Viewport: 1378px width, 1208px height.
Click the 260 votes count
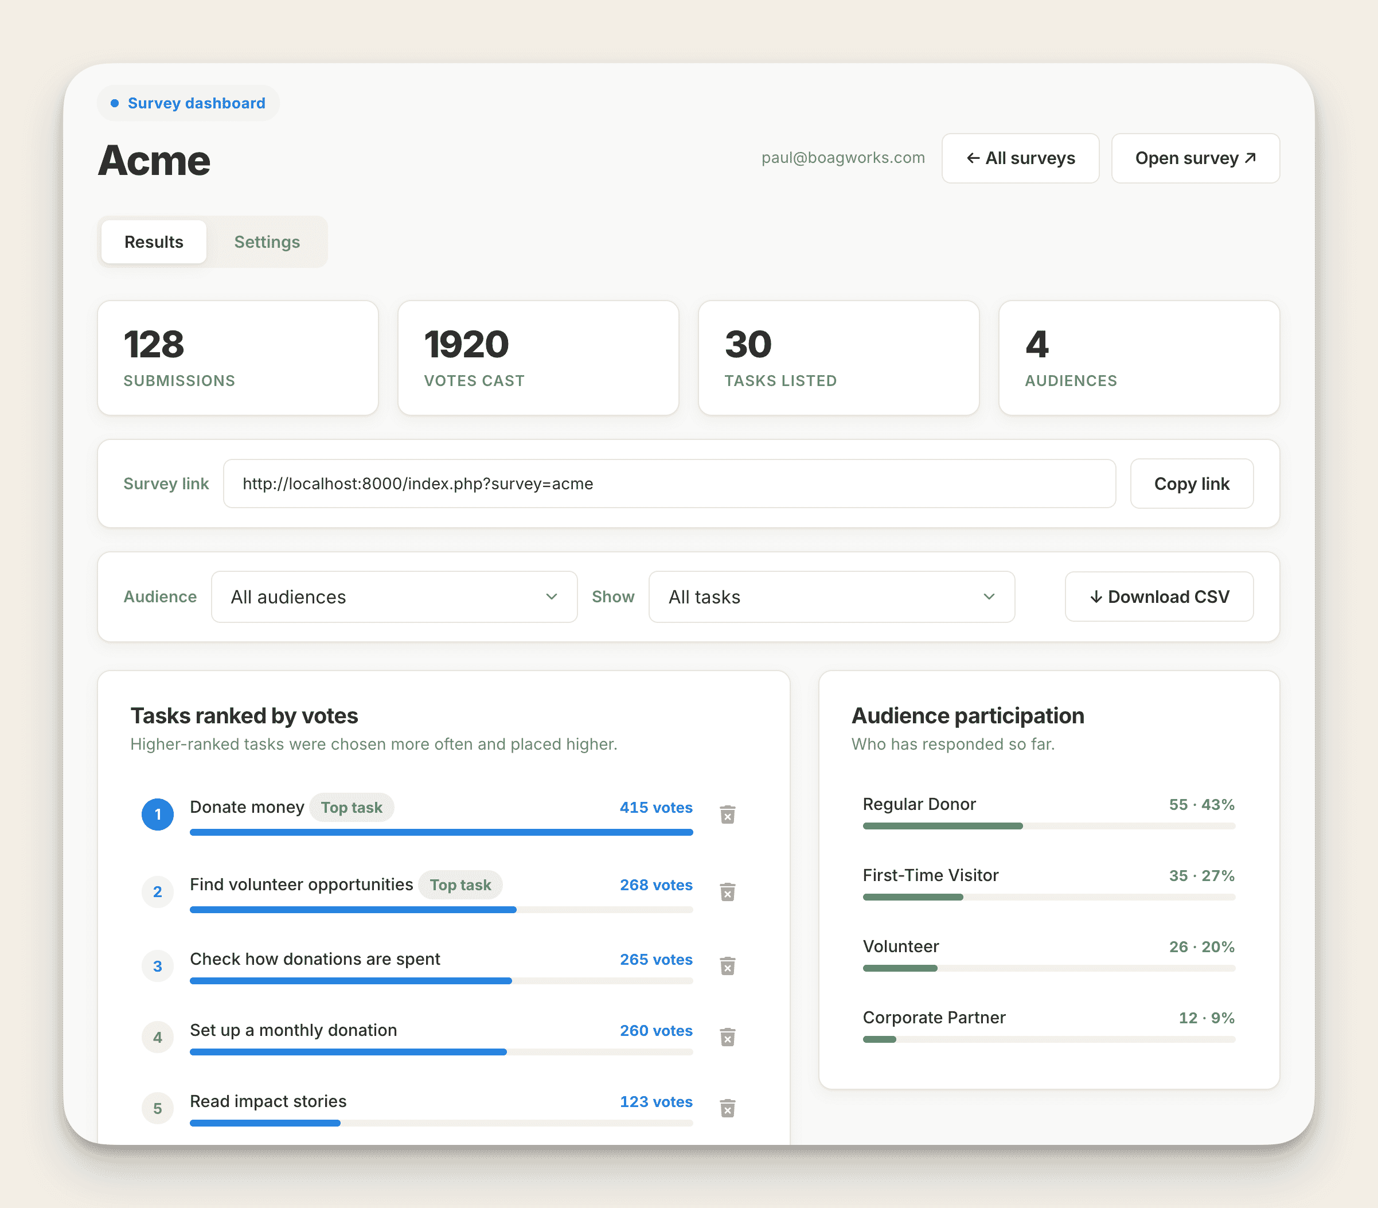(655, 1031)
